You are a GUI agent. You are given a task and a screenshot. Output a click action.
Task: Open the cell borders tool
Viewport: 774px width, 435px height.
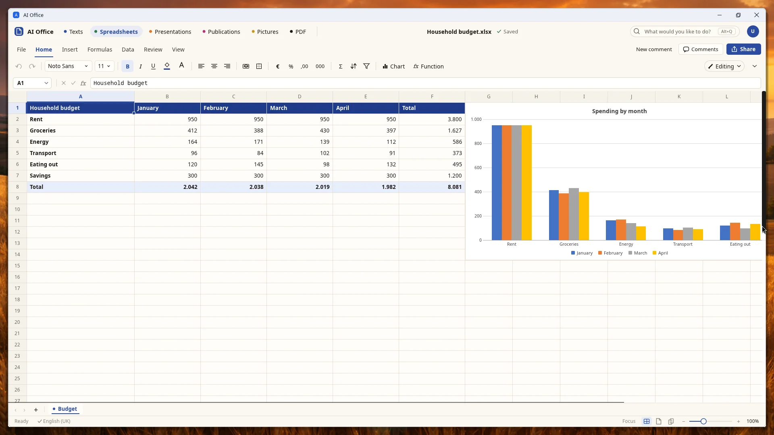coord(259,66)
